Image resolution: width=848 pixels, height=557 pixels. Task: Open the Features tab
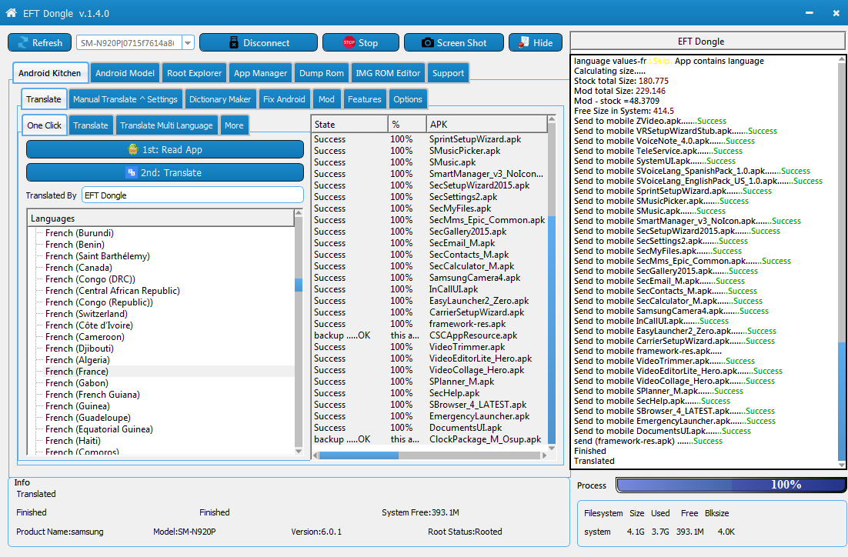[x=365, y=99]
